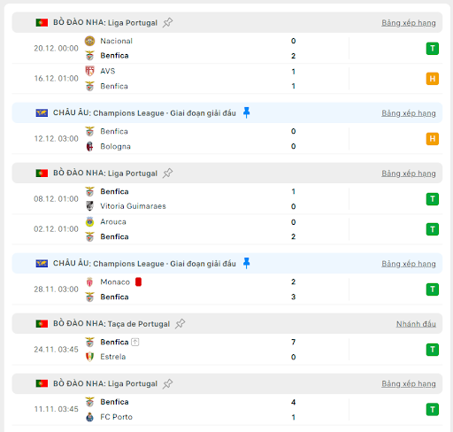Select the Estrela team name
Screen dimensions: 453x432
[113, 357]
